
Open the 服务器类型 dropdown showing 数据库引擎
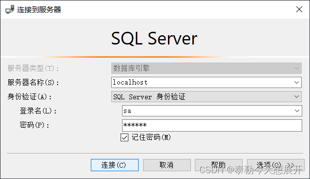(207, 68)
